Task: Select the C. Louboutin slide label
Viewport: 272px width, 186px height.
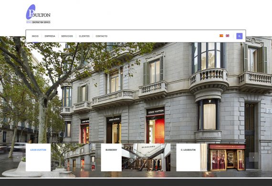Action: (x=188, y=150)
